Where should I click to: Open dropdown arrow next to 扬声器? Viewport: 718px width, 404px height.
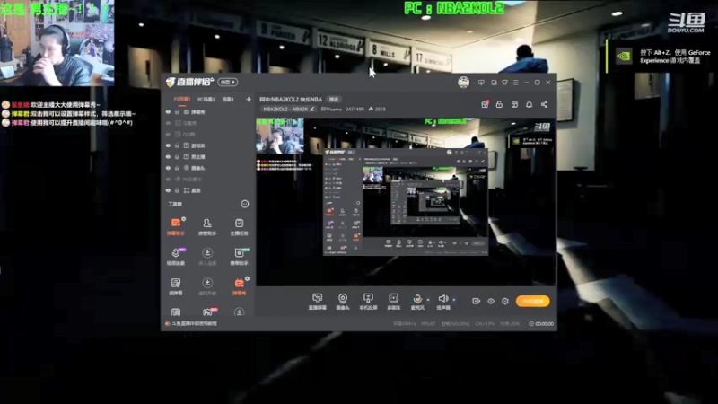point(454,300)
